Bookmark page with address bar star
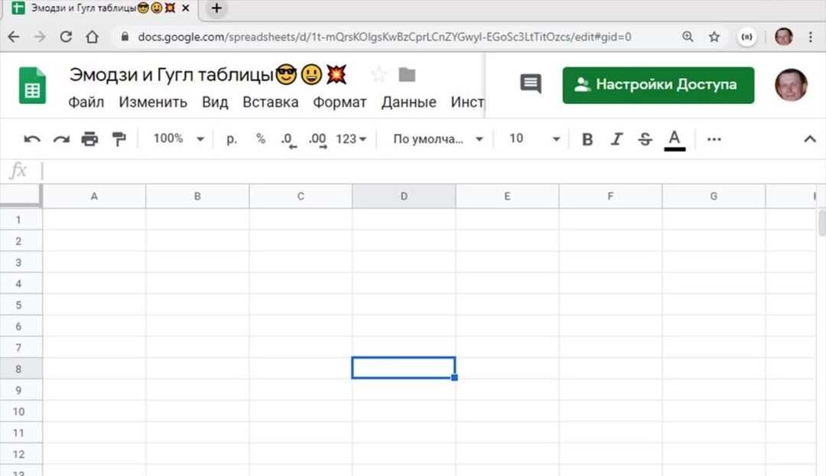The height and width of the screenshot is (476, 826). click(x=714, y=36)
